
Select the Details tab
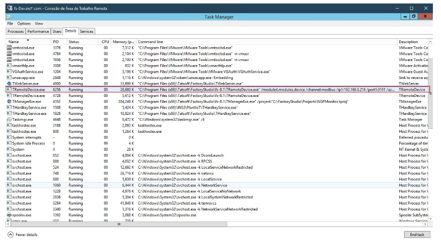71,31
